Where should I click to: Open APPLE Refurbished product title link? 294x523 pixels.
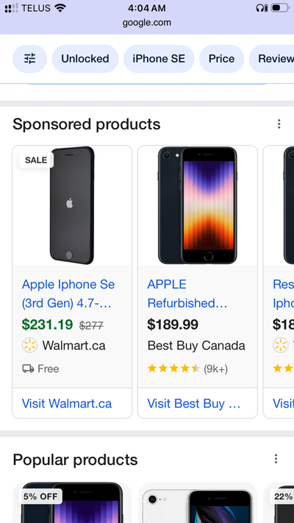click(187, 293)
